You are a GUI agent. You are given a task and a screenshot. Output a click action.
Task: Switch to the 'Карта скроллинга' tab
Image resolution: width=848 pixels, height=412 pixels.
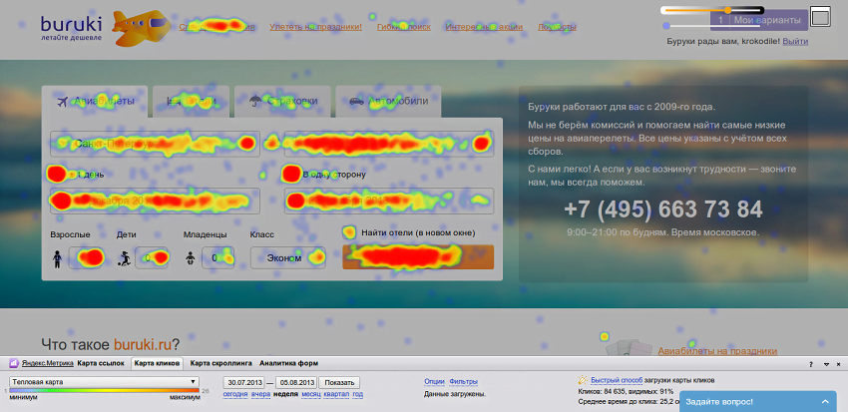218,364
